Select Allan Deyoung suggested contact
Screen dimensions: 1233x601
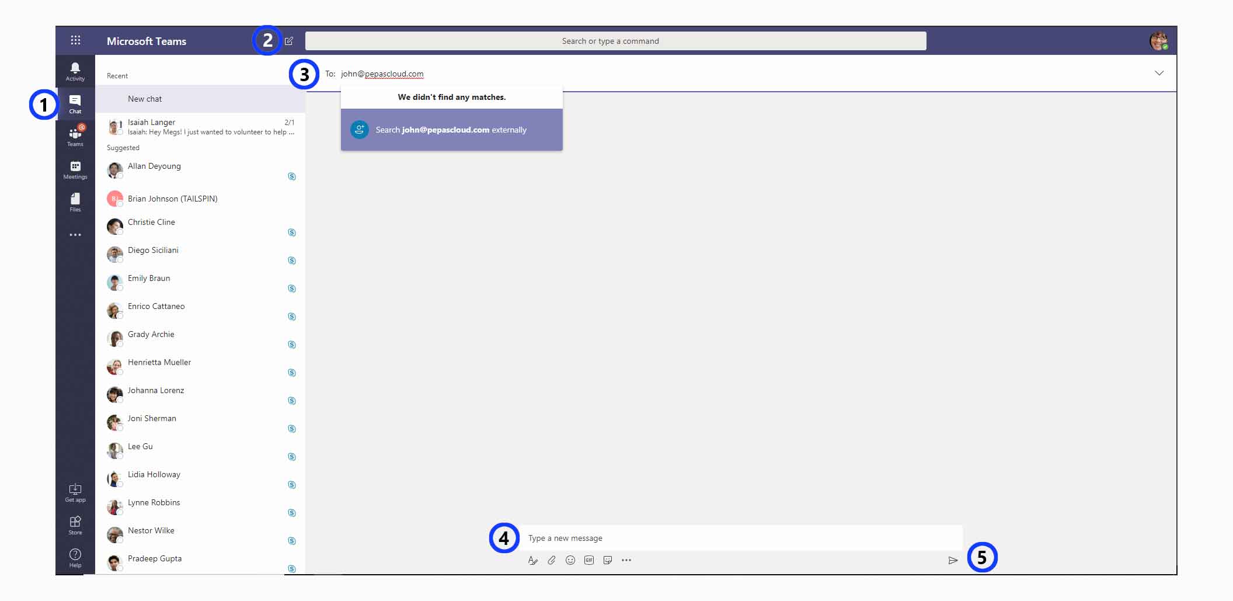[200, 170]
